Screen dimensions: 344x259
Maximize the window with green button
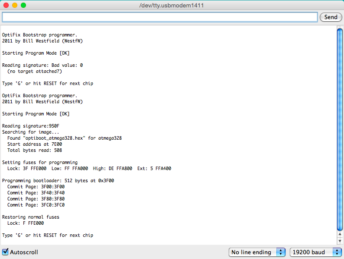pyautogui.click(x=23, y=5)
